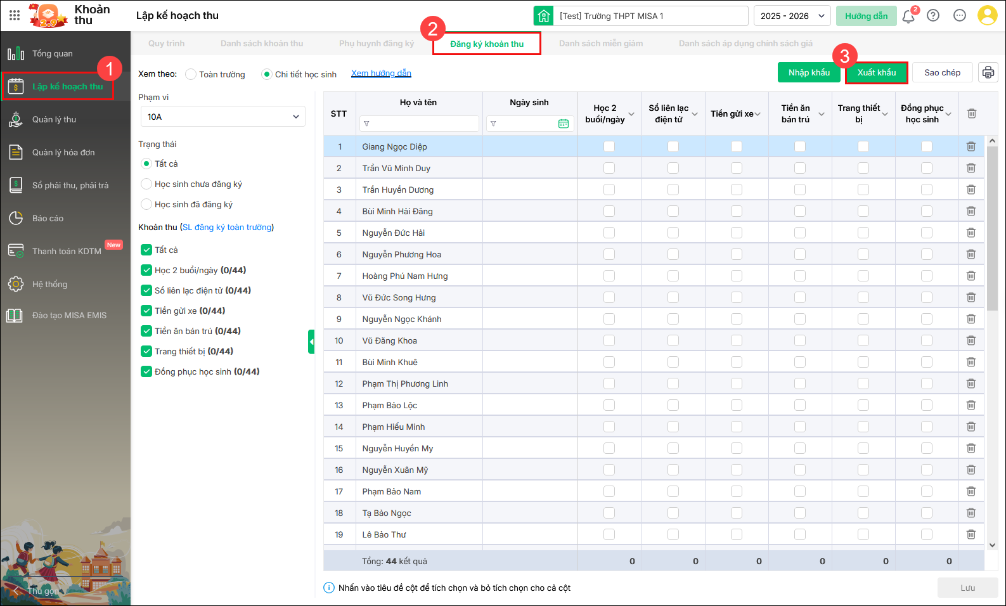Click the Xuất khẩu button
The width and height of the screenshot is (1006, 606).
point(876,72)
